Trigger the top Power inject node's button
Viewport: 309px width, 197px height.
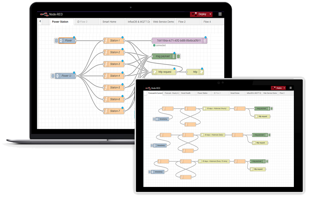point(56,41)
